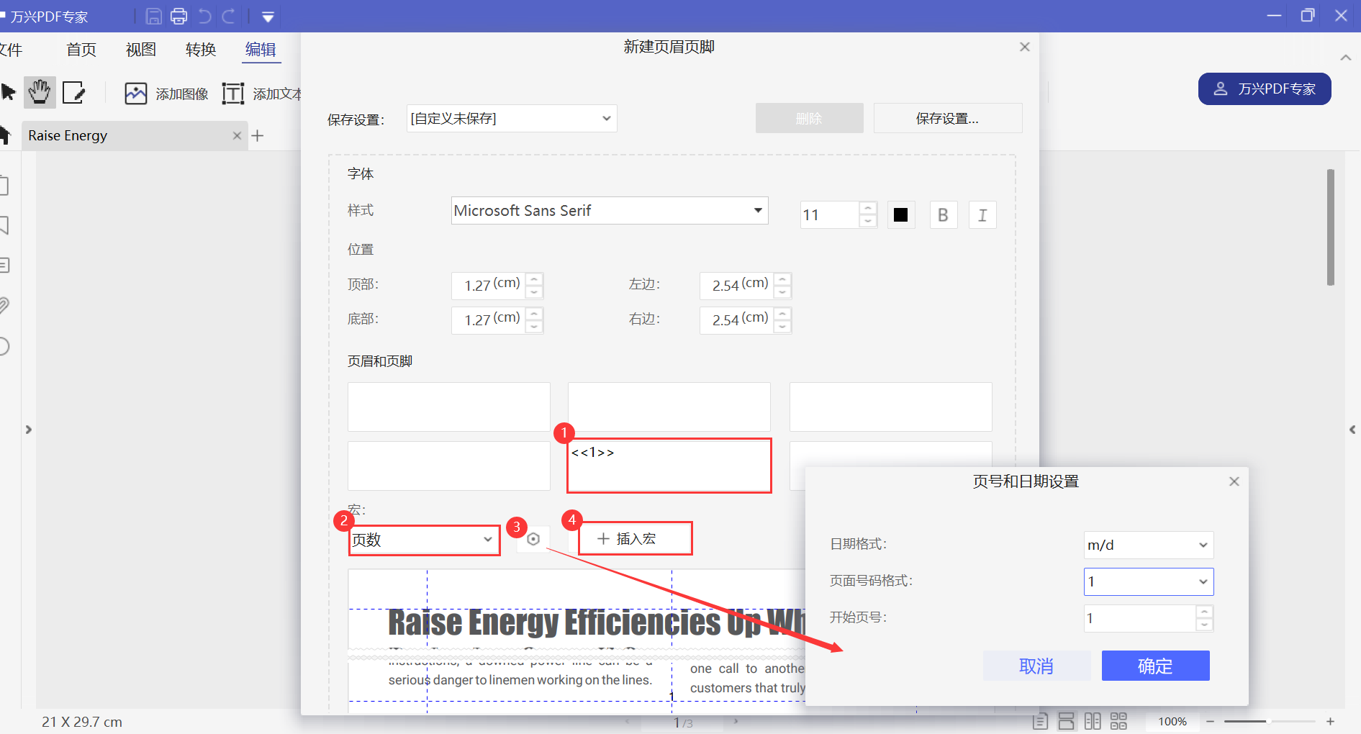Enable single-page view mode
Screen dimensions: 1361x734
point(1040,720)
